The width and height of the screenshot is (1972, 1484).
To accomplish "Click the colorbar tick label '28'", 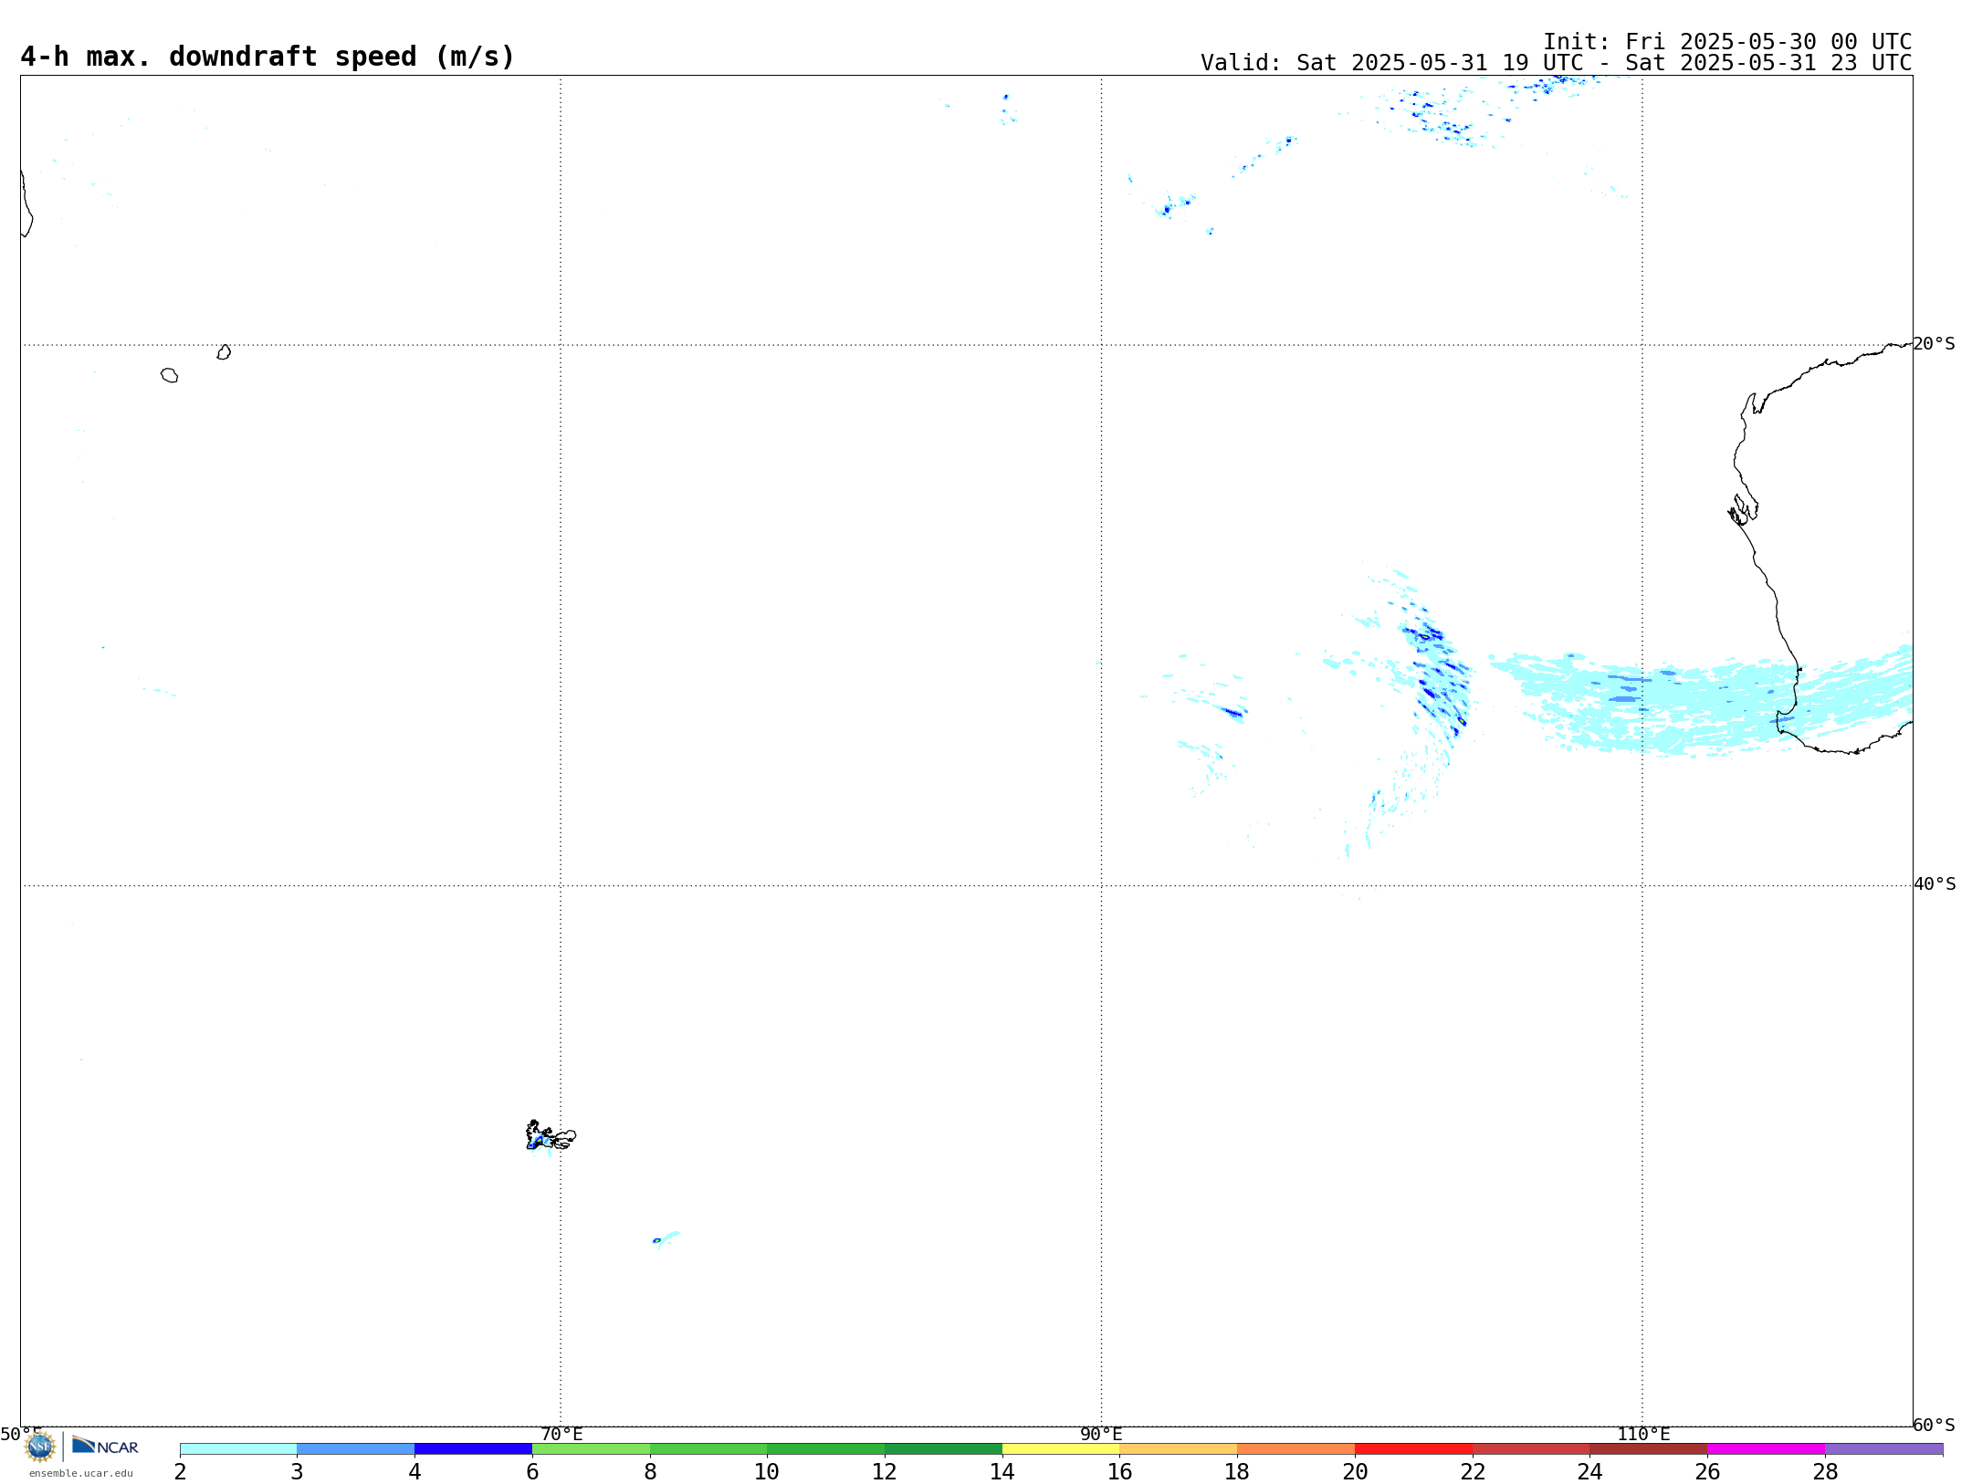I will tap(1825, 1472).
